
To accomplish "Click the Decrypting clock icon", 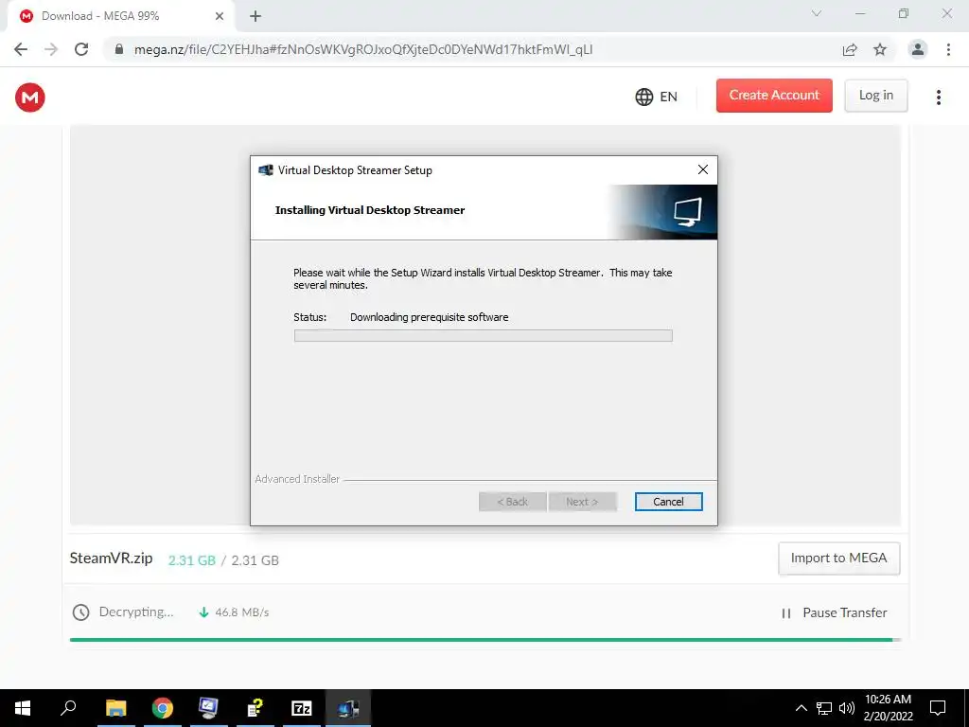I will pyautogui.click(x=81, y=612).
